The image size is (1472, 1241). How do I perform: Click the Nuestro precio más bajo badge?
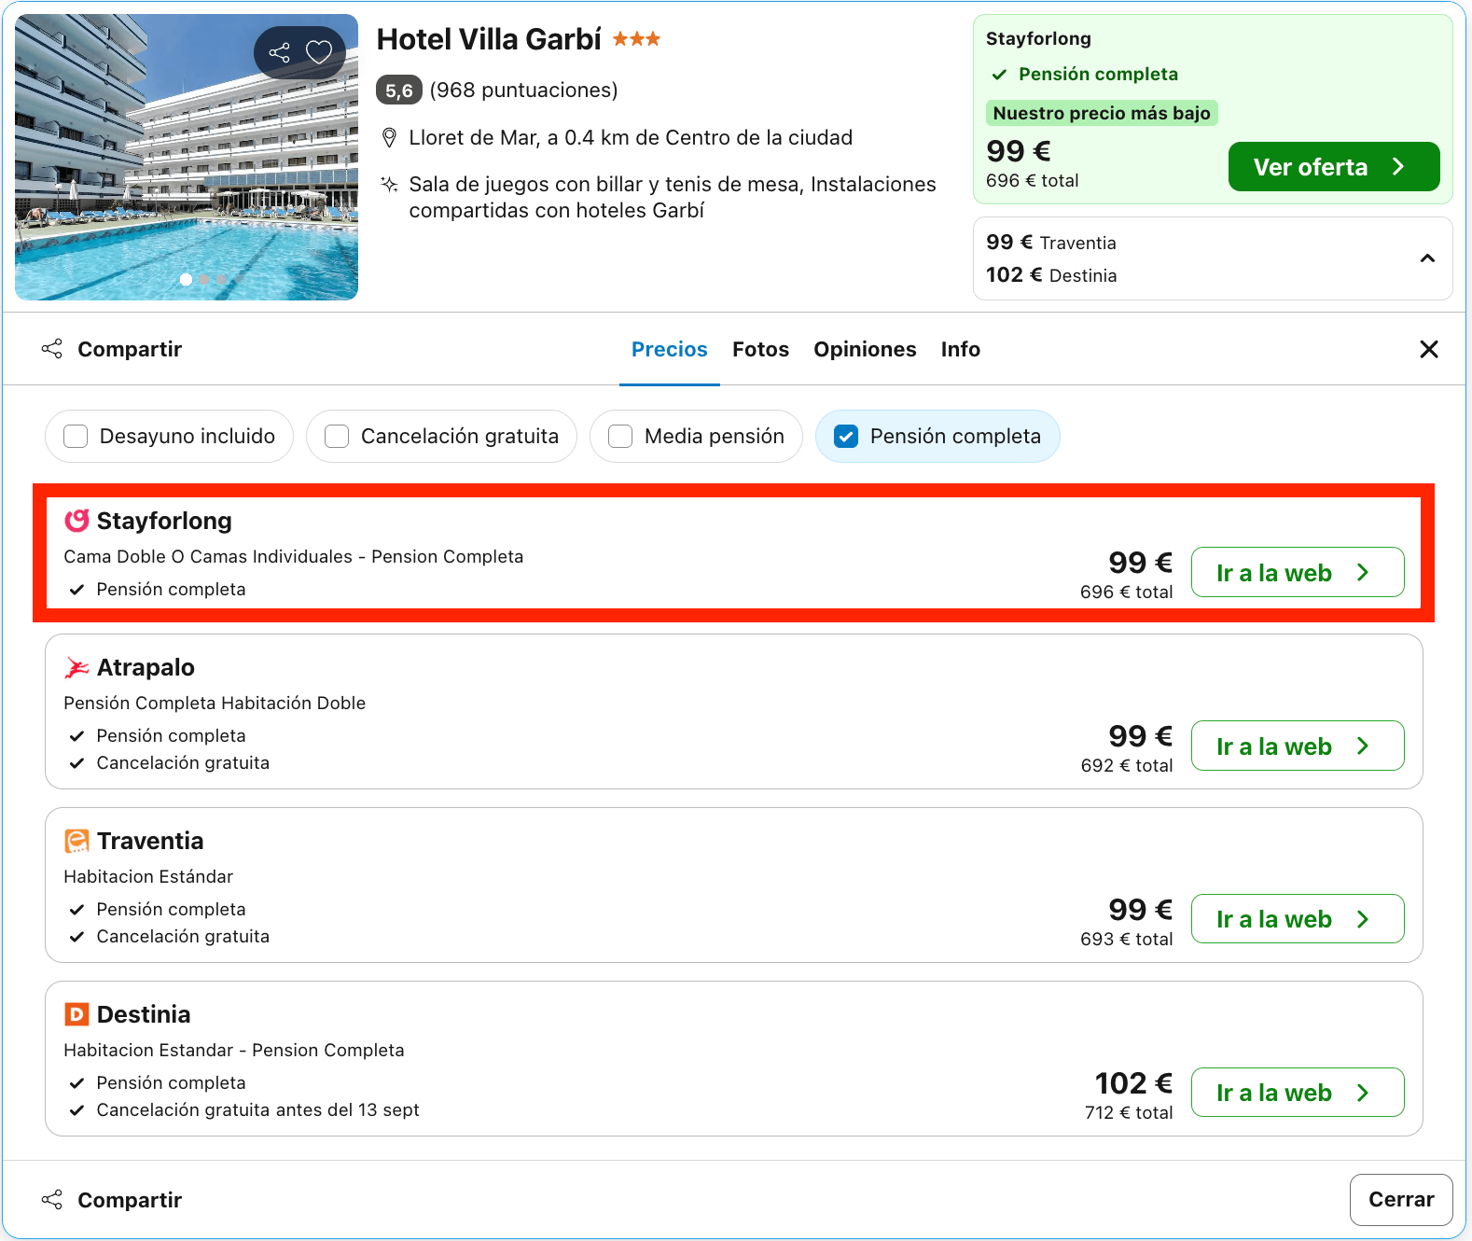point(1102,113)
